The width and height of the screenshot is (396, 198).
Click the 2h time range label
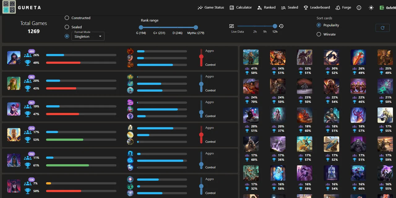(255, 32)
